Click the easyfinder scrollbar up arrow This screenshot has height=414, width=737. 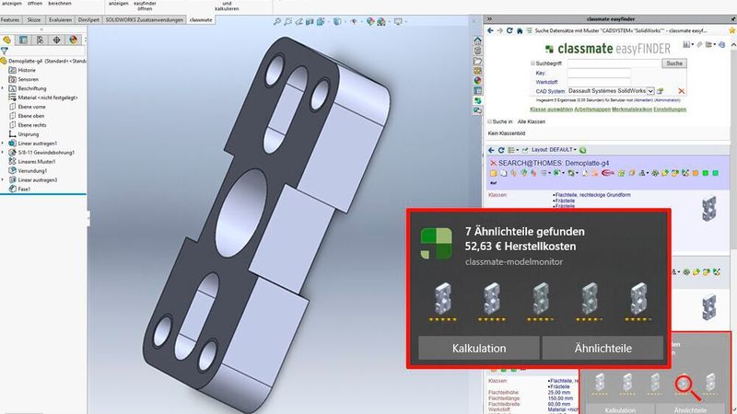click(x=732, y=44)
